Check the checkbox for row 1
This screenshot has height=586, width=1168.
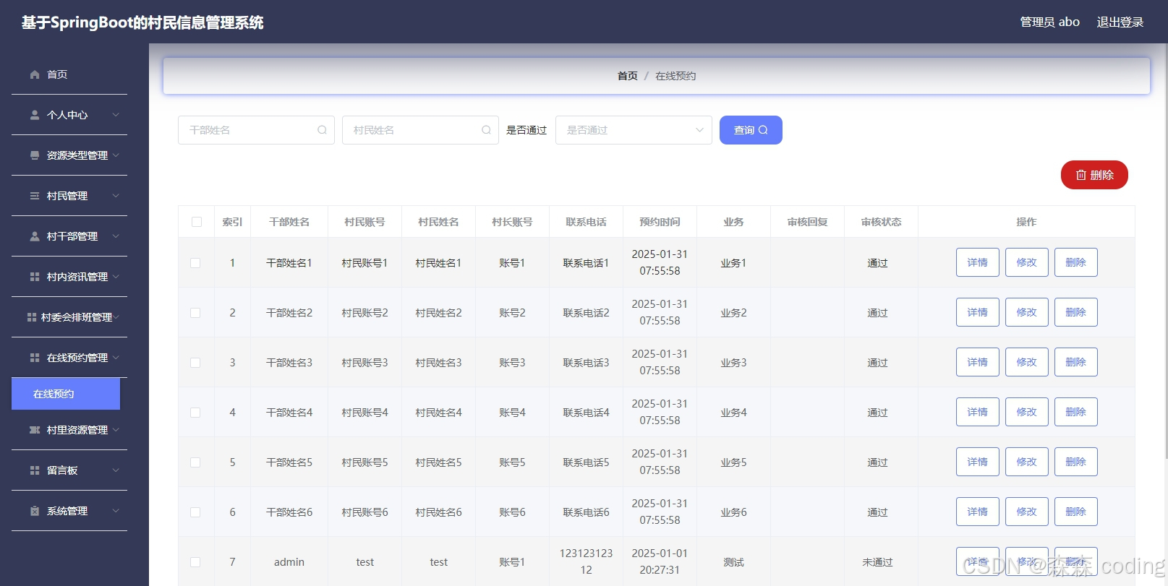pyautogui.click(x=195, y=263)
